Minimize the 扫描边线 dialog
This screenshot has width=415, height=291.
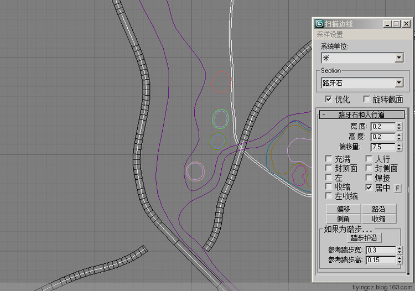click(x=387, y=24)
